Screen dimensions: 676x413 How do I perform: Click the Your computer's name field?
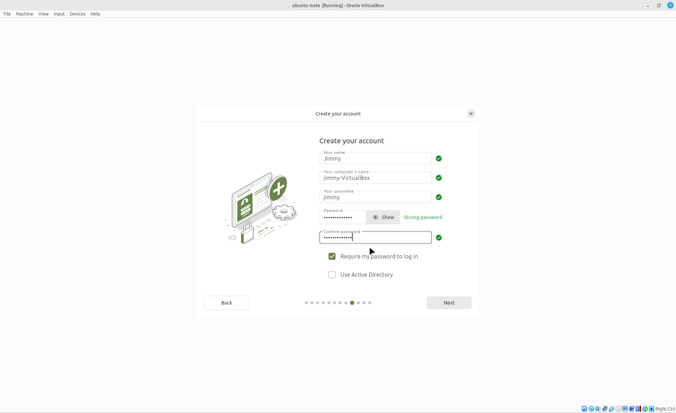(x=375, y=177)
